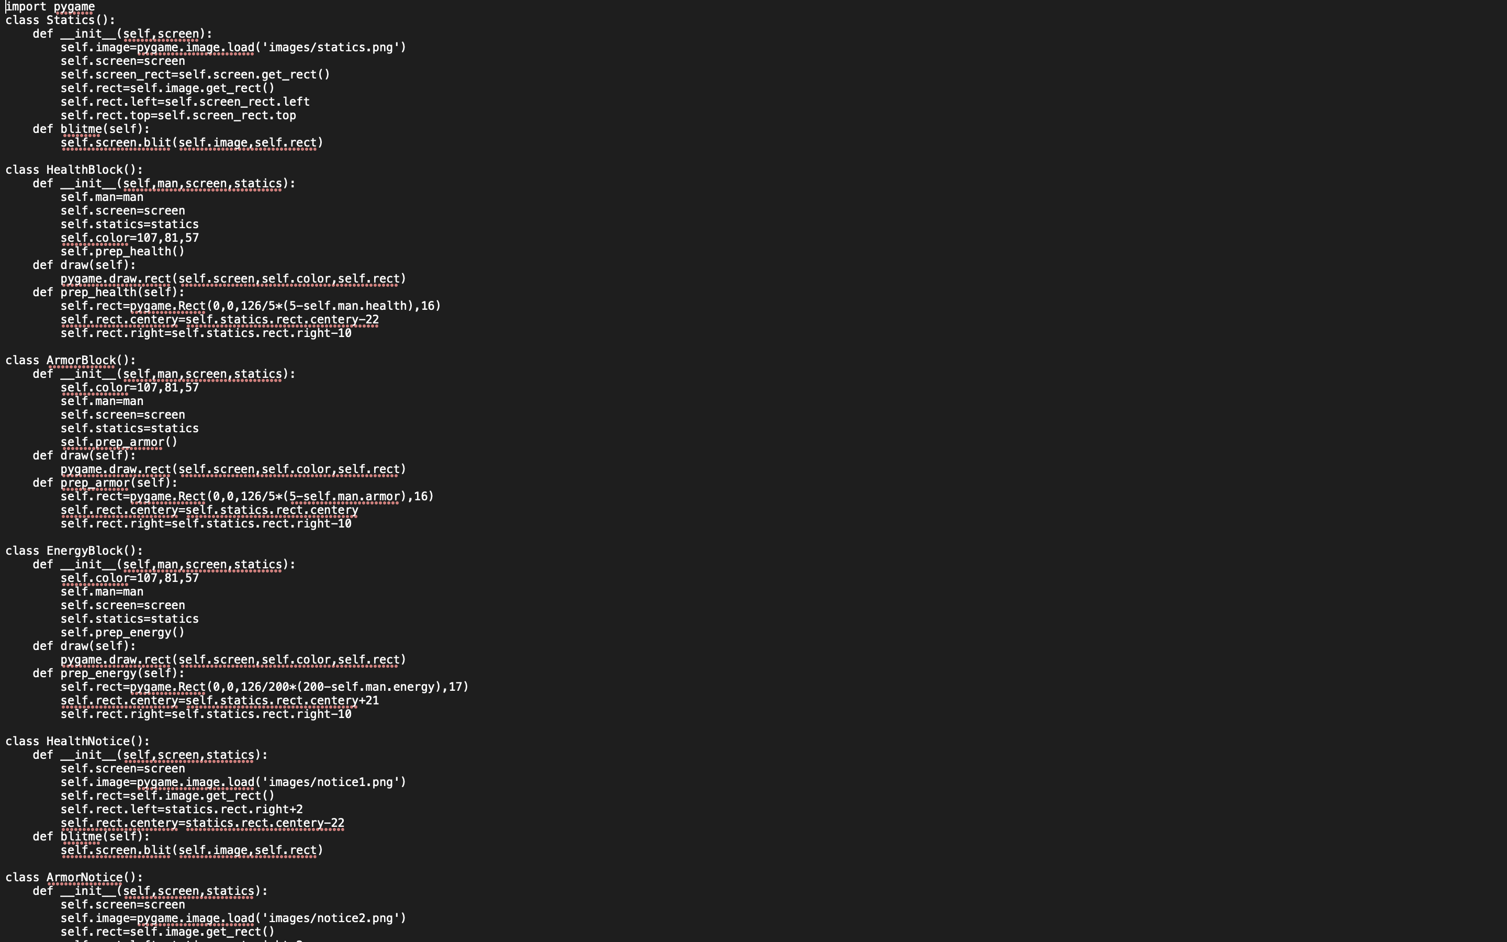Click 'class HealthNotice():' definition line
Screen dimensions: 1507x942
point(78,742)
